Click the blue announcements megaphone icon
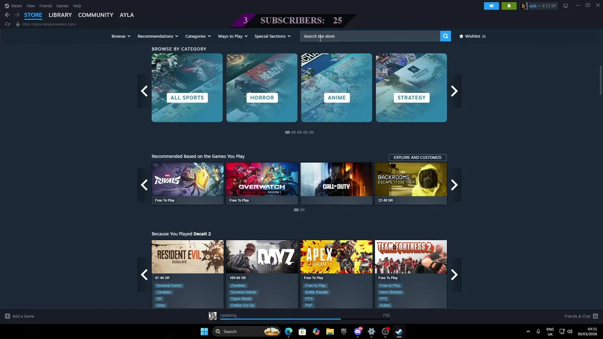 pyautogui.click(x=491, y=6)
